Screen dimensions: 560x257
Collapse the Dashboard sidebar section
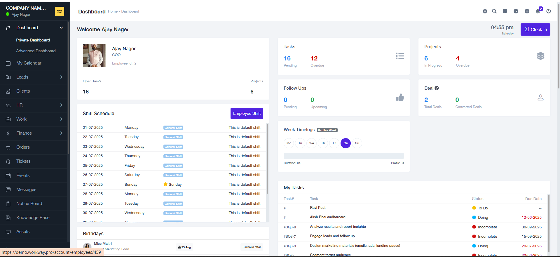tap(61, 28)
